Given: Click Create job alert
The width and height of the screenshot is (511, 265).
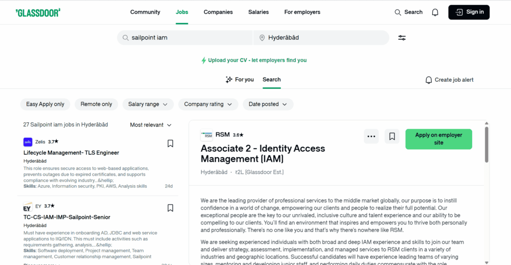Looking at the screenshot, I should [x=449, y=80].
